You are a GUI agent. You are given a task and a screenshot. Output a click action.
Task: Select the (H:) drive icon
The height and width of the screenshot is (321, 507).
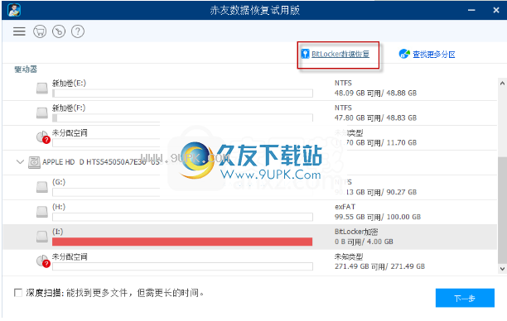coord(42,212)
